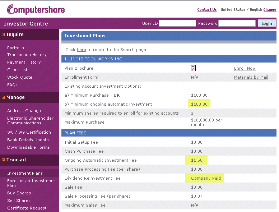The width and height of the screenshot is (279, 212).
Task: Click Change to switch country and language
Action: [270, 10]
